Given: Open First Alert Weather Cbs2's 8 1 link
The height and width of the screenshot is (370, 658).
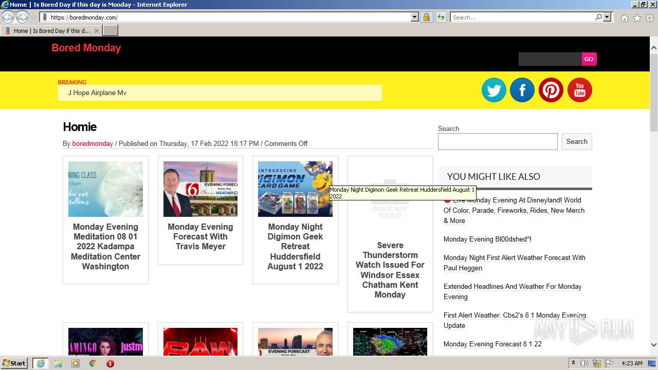Looking at the screenshot, I should click(515, 320).
